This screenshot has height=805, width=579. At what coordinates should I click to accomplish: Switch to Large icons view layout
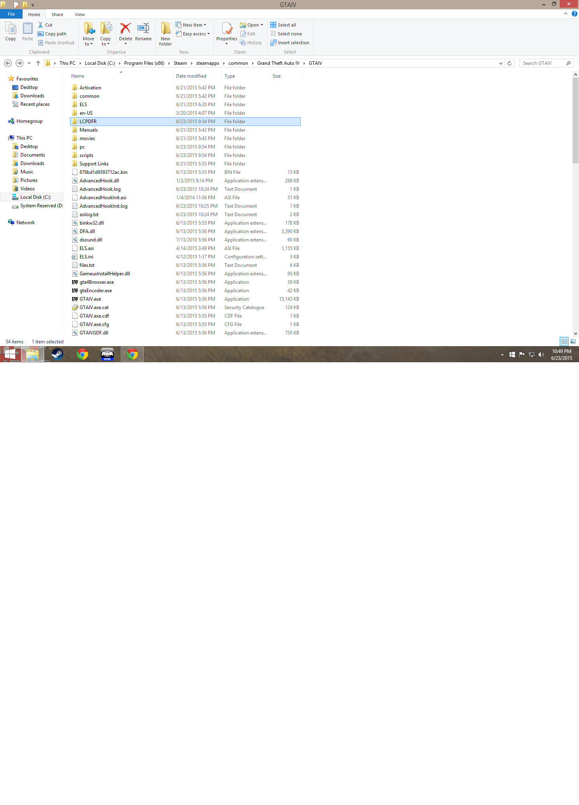573,341
